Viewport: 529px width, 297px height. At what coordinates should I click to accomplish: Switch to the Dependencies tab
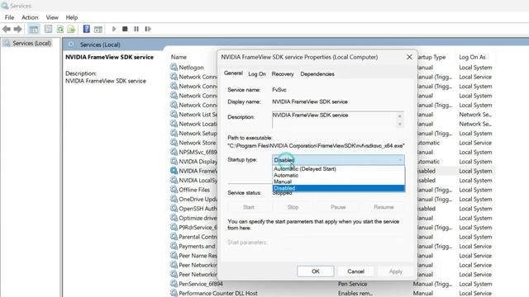[x=317, y=74]
